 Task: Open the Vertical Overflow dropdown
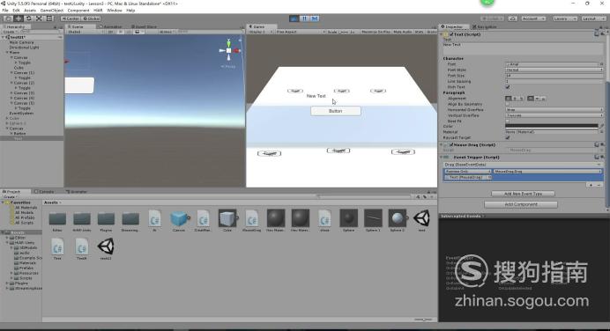pyautogui.click(x=554, y=115)
